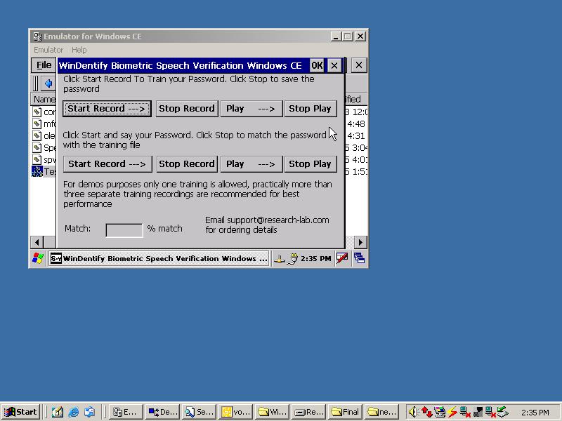Open the Help menu of the emulator window

79,50
